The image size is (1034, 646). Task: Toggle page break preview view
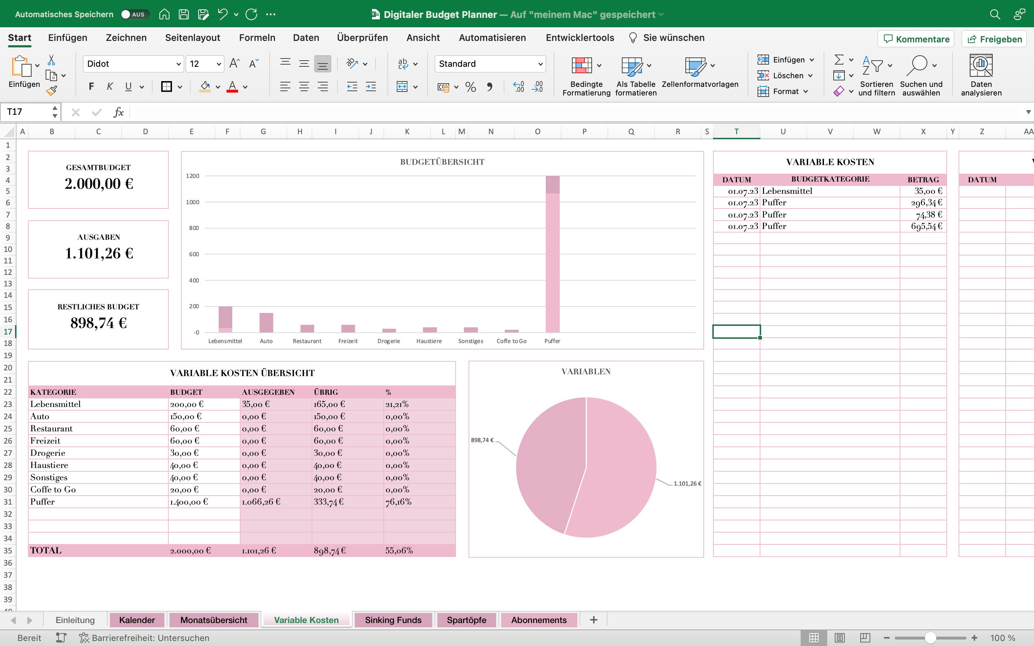point(865,638)
